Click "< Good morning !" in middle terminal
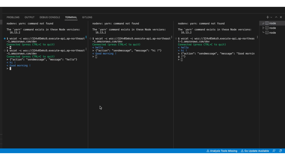Image resolution: width=285 pixels, height=160 pixels. pyautogui.click(x=104, y=53)
